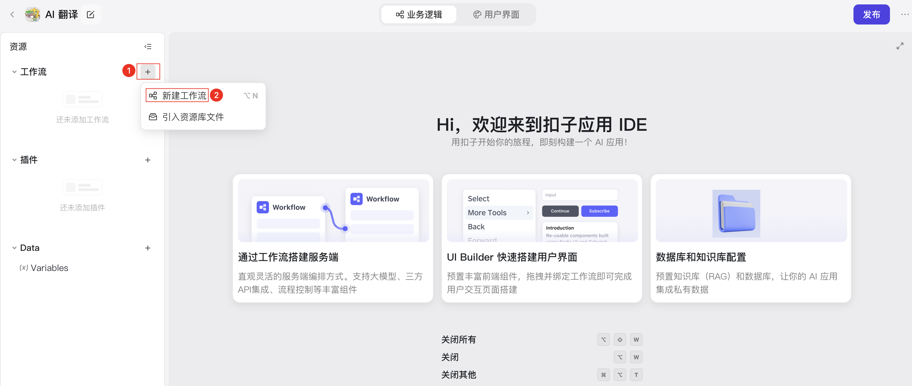Viewport: 912px width, 386px height.
Task: Click the folder illustration in database card
Action: click(x=736, y=213)
